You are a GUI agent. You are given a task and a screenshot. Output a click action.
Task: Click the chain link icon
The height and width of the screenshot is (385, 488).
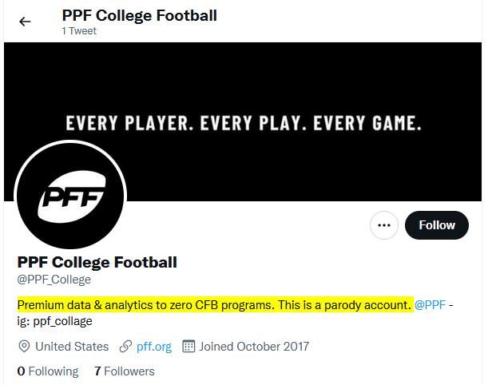[x=125, y=347]
